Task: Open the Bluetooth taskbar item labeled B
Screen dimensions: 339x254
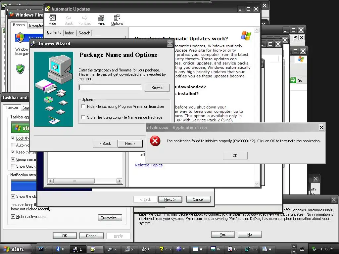Action: pyautogui.click(x=60, y=249)
